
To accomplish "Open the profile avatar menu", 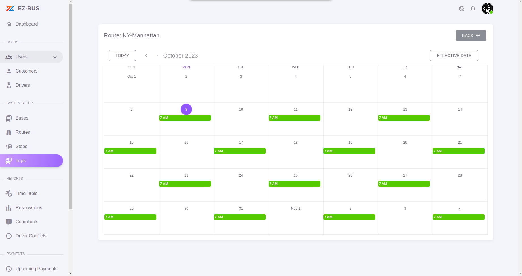I will (x=487, y=9).
